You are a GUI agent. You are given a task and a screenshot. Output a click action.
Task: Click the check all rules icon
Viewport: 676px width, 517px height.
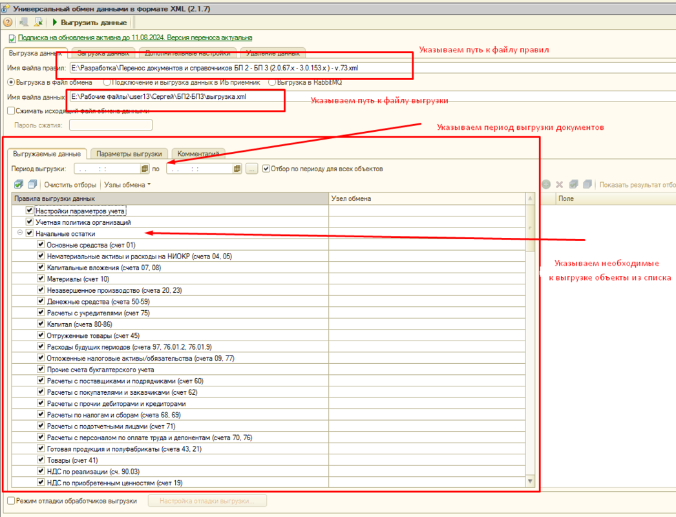pyautogui.click(x=19, y=185)
